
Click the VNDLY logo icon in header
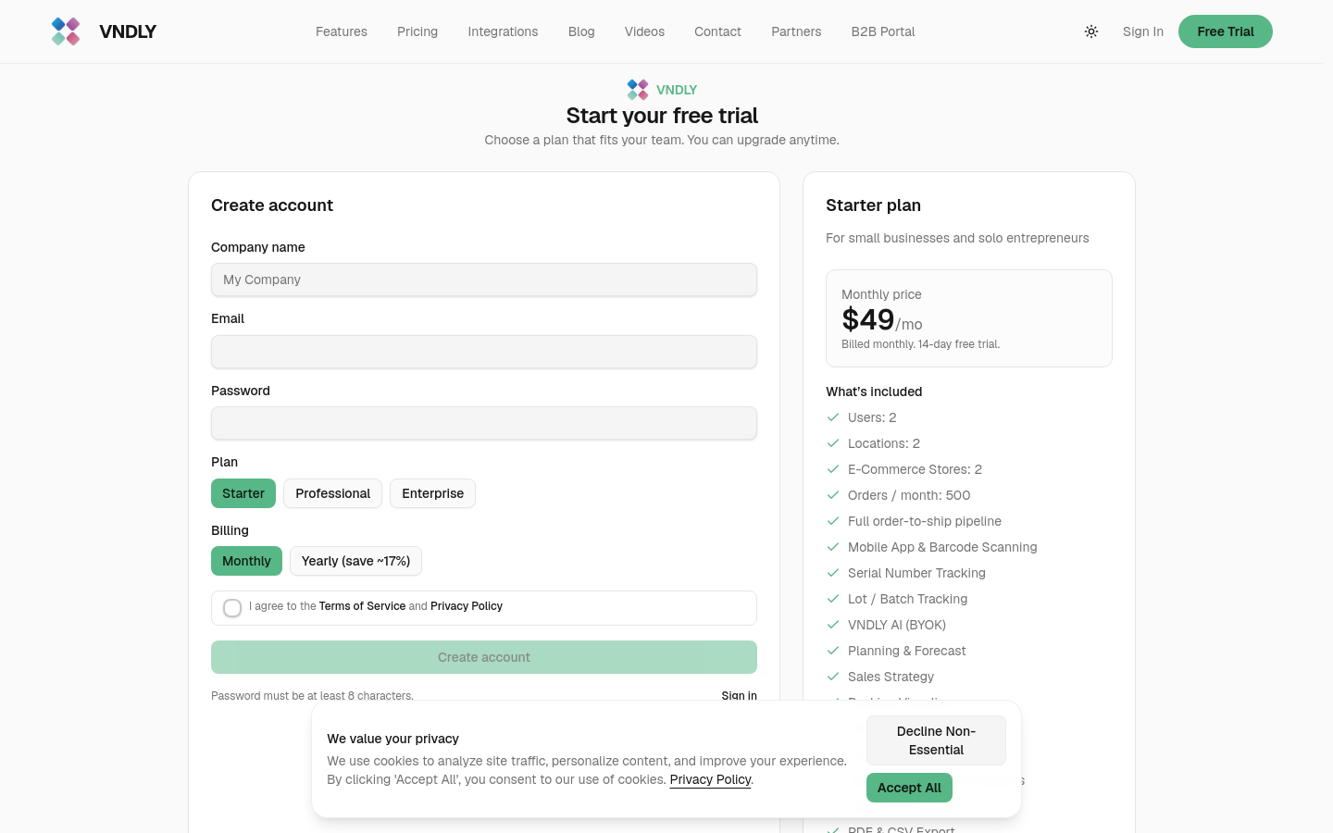coord(66,31)
